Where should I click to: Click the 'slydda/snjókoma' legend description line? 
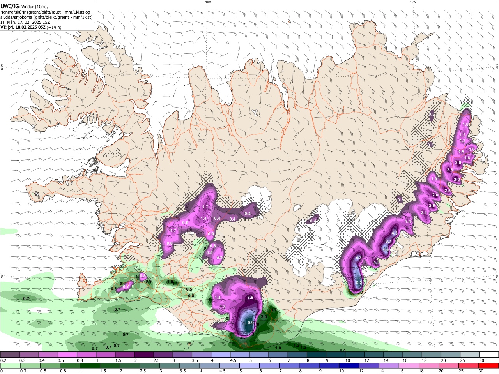(x=46, y=17)
